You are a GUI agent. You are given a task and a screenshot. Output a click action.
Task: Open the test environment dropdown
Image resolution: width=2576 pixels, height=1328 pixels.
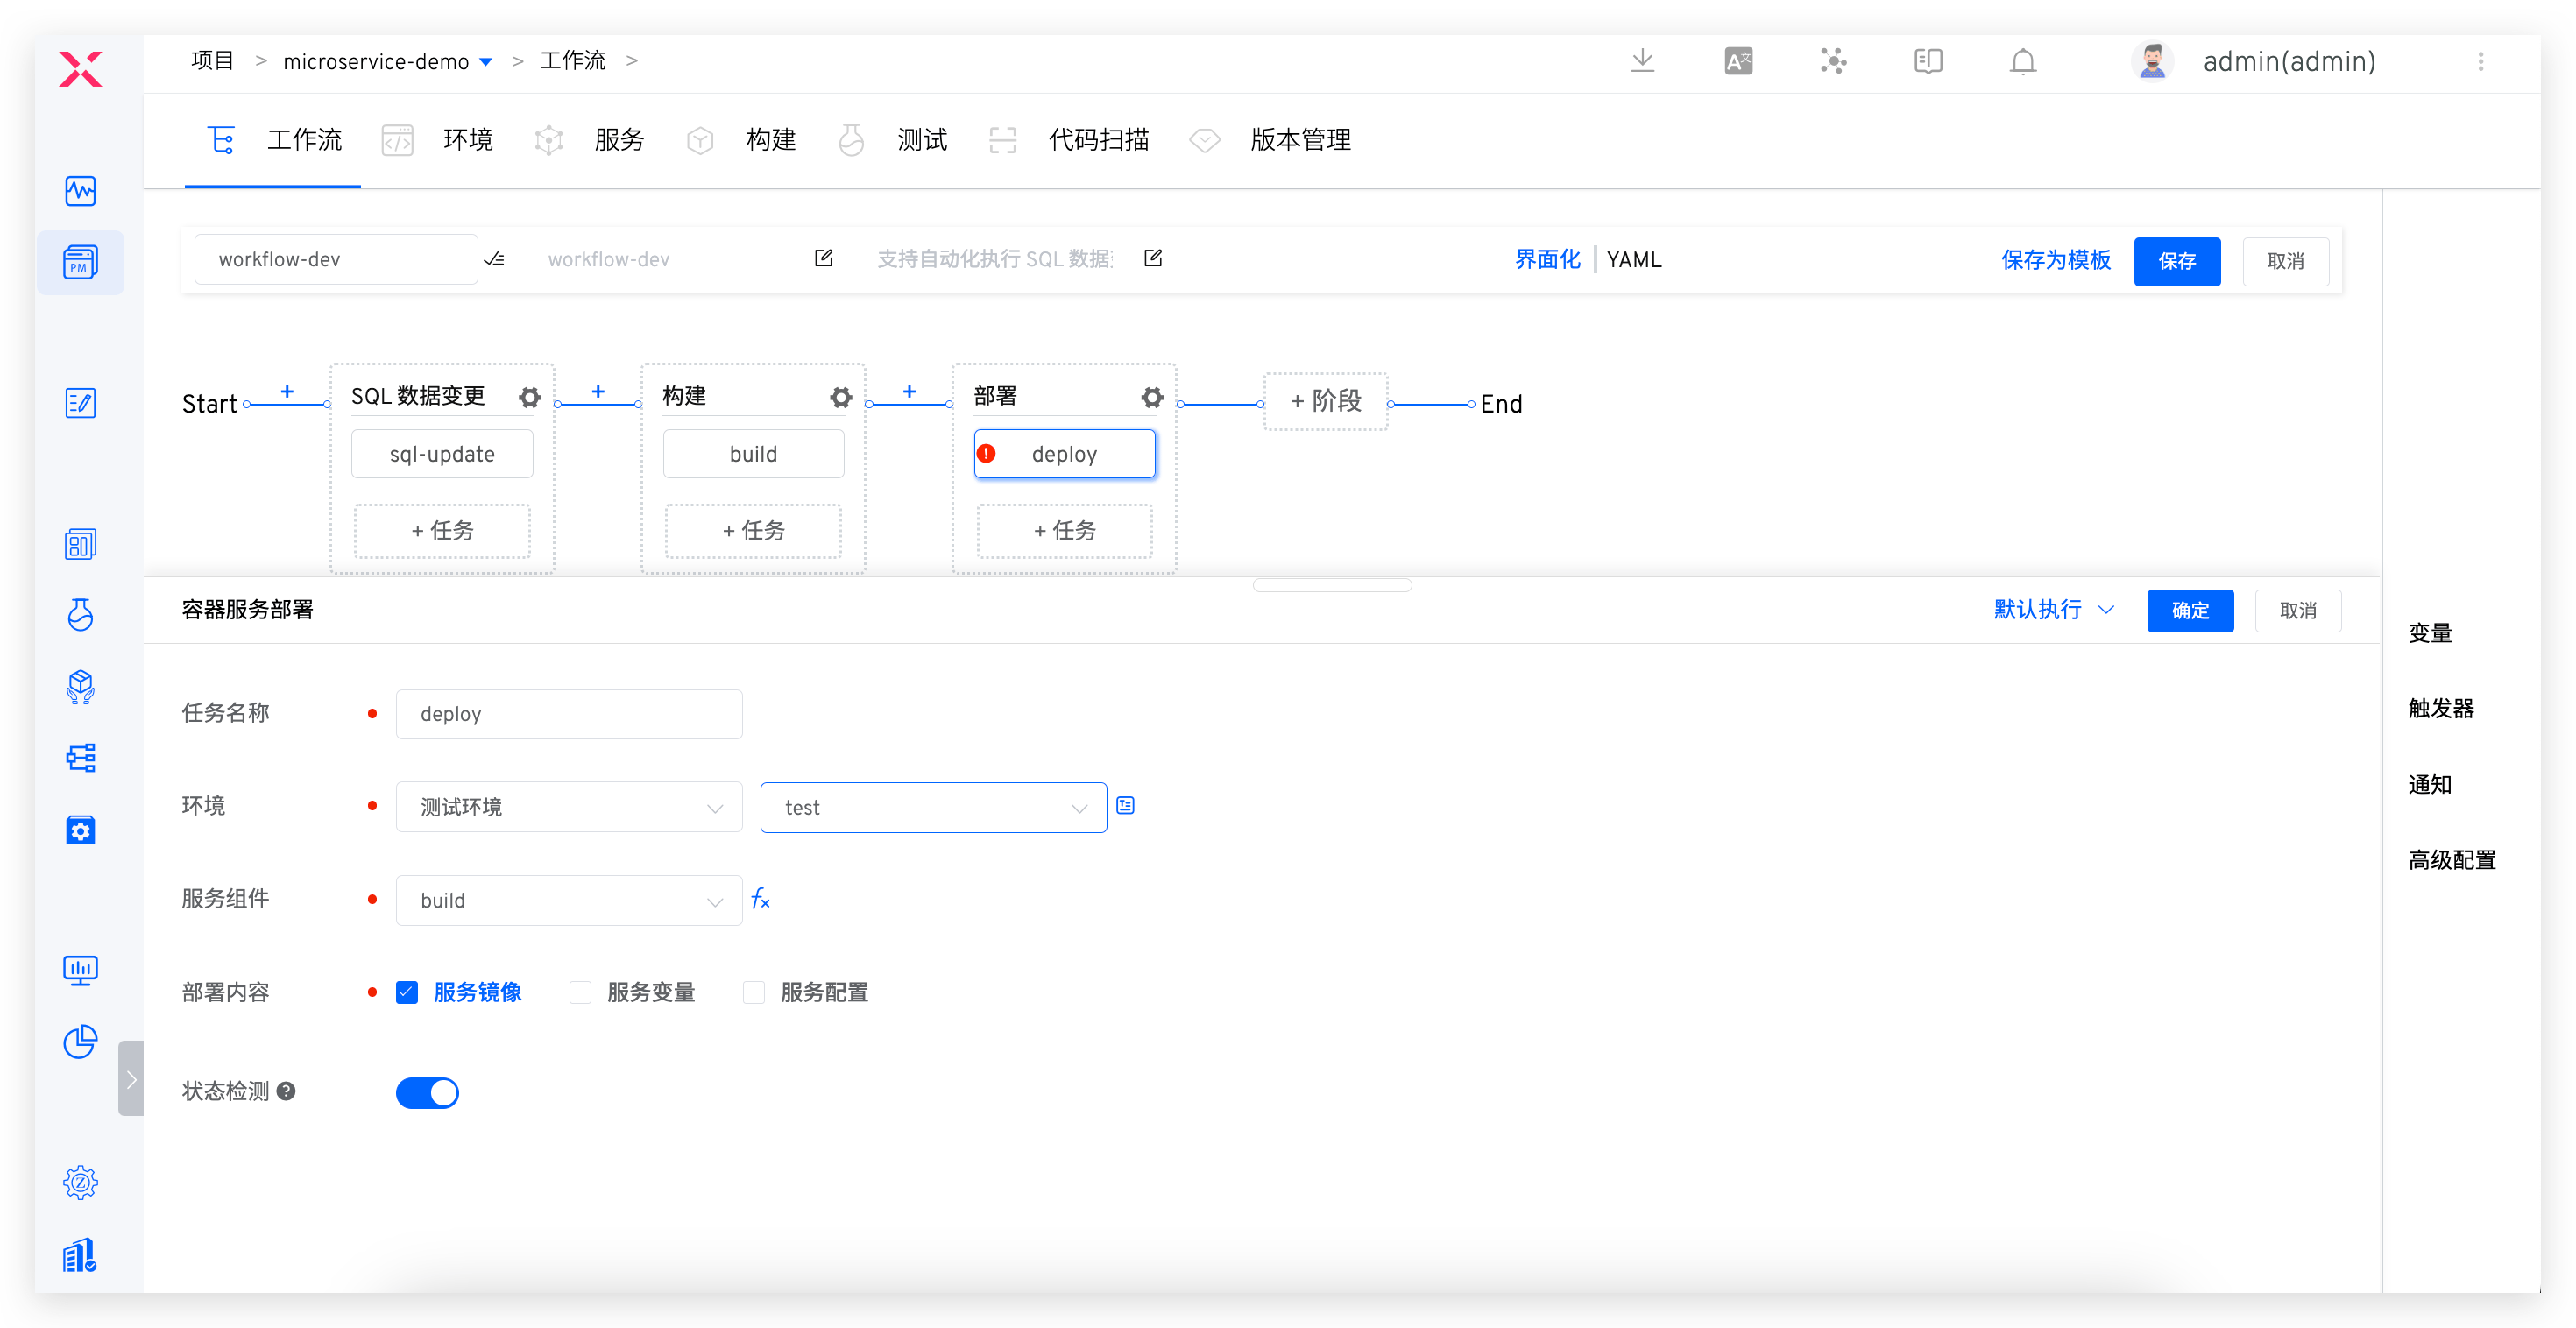933,806
